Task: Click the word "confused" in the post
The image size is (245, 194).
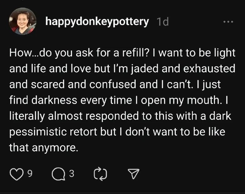Action: click(113, 84)
